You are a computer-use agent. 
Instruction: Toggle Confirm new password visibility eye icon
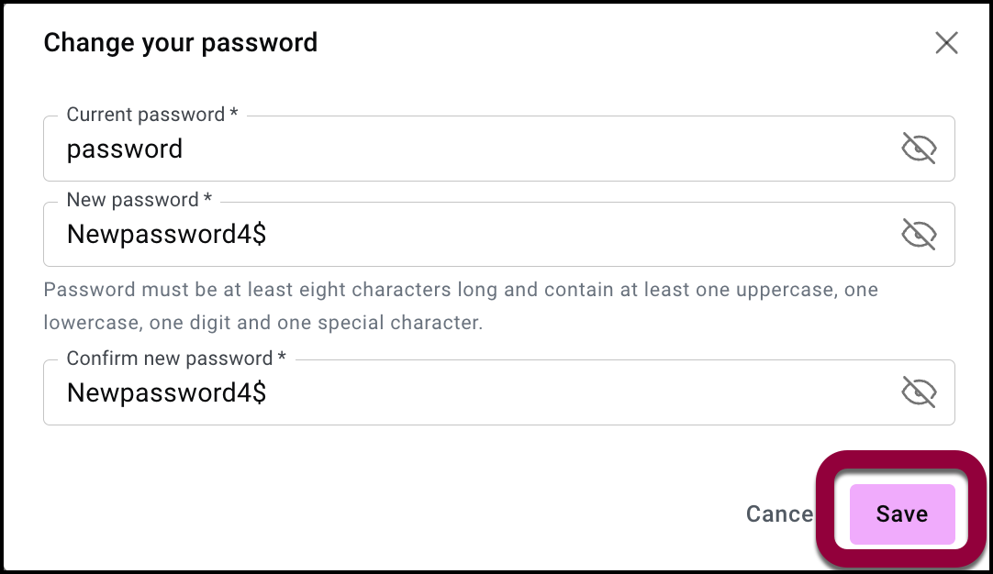point(919,392)
